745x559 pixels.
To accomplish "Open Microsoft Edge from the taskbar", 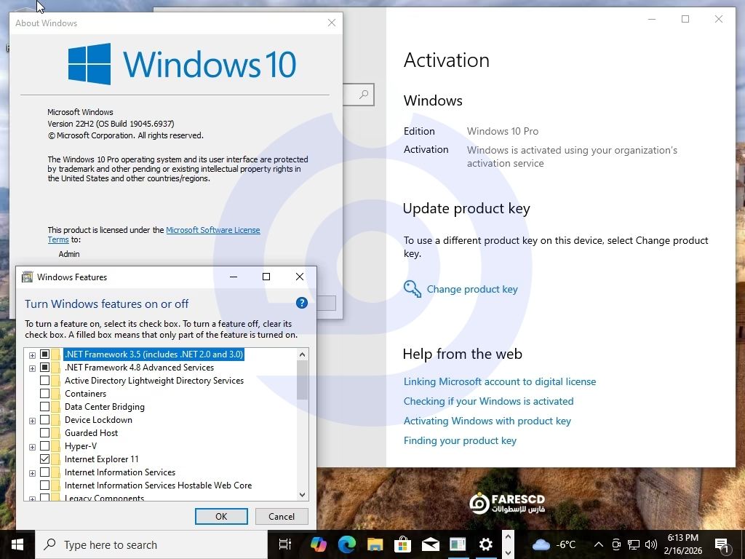I will pos(346,544).
